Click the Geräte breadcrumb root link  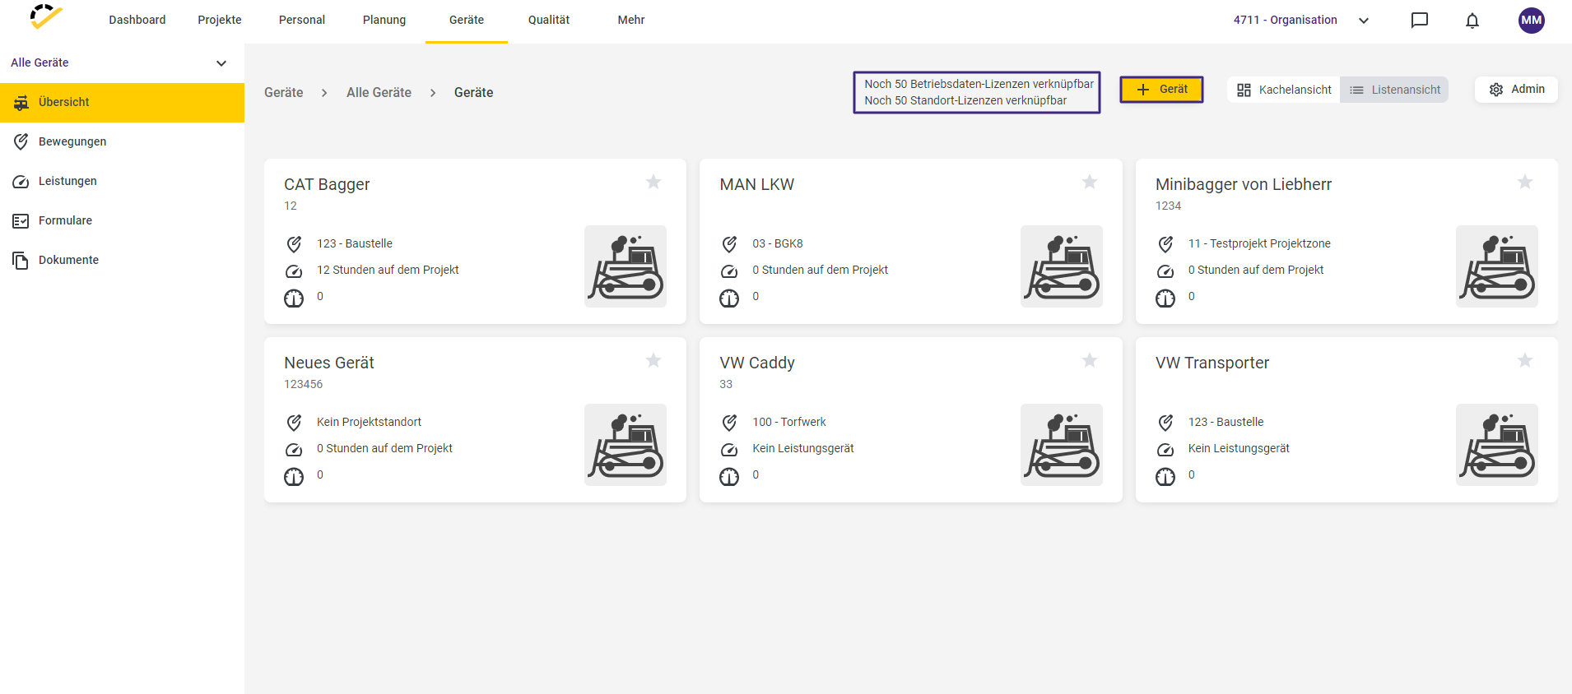pyautogui.click(x=284, y=93)
